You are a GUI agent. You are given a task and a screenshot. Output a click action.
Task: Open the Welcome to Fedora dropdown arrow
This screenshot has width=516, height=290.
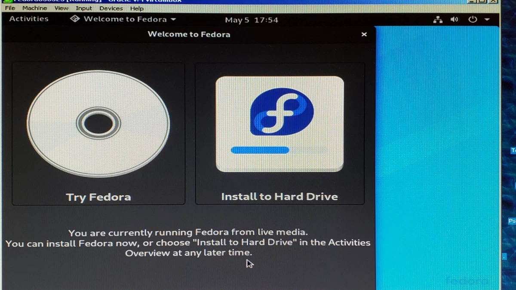[x=173, y=19]
